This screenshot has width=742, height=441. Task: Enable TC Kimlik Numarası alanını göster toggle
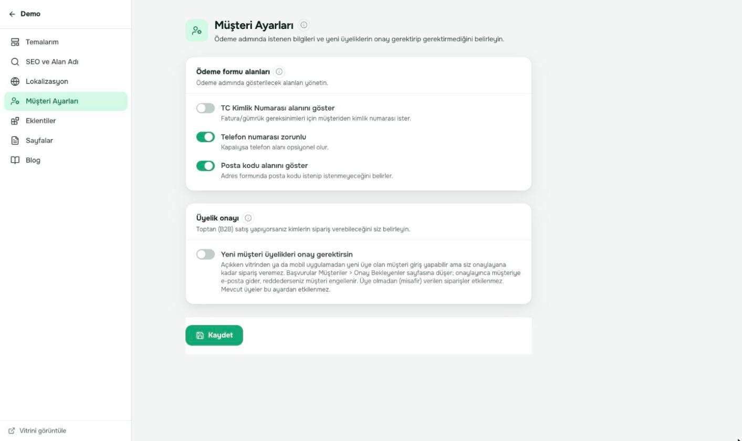[x=205, y=108]
